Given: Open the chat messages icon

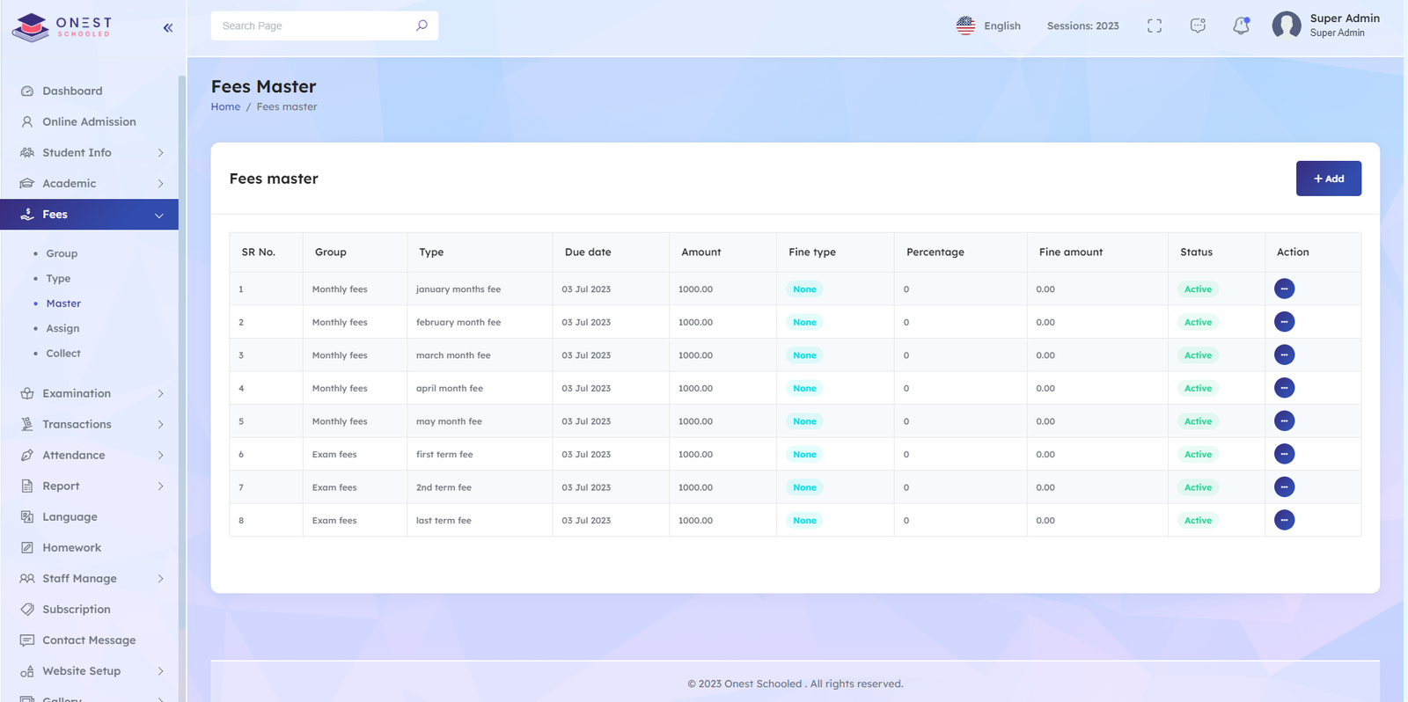Looking at the screenshot, I should pos(1198,26).
